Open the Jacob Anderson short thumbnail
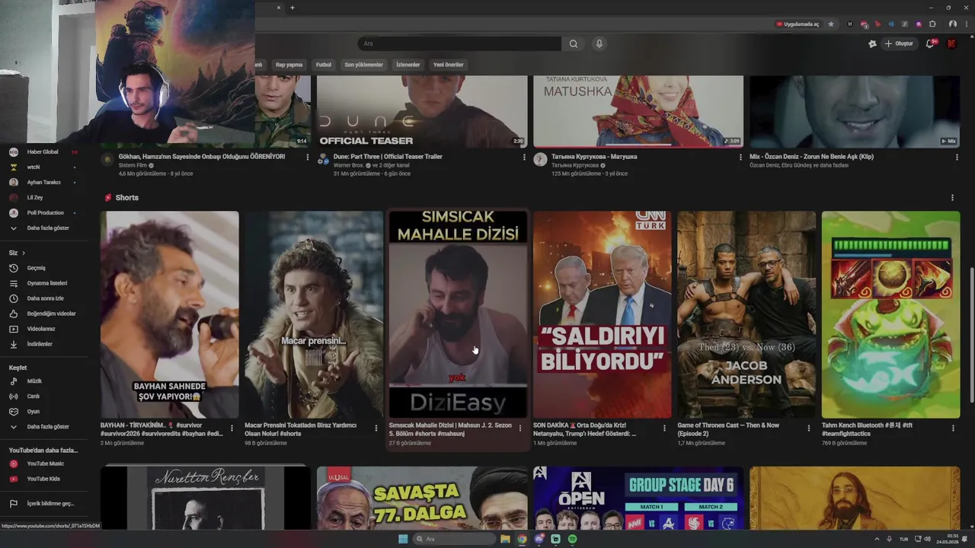The width and height of the screenshot is (975, 548). click(746, 314)
